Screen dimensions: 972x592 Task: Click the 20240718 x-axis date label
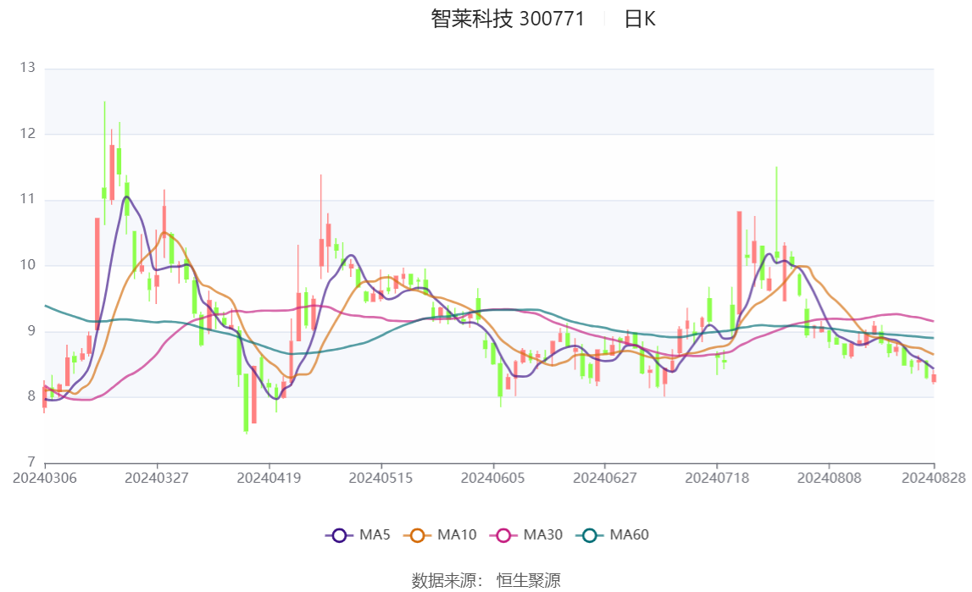coord(717,478)
